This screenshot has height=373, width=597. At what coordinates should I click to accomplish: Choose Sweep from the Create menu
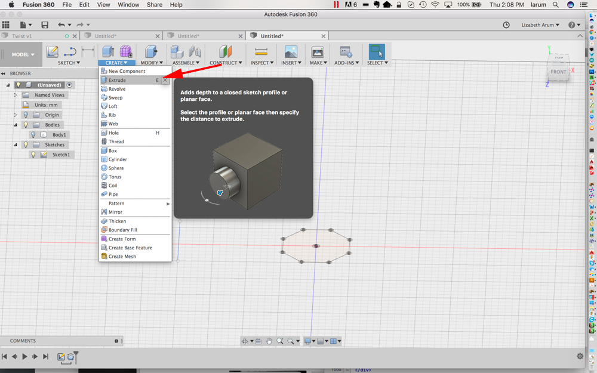135,98
